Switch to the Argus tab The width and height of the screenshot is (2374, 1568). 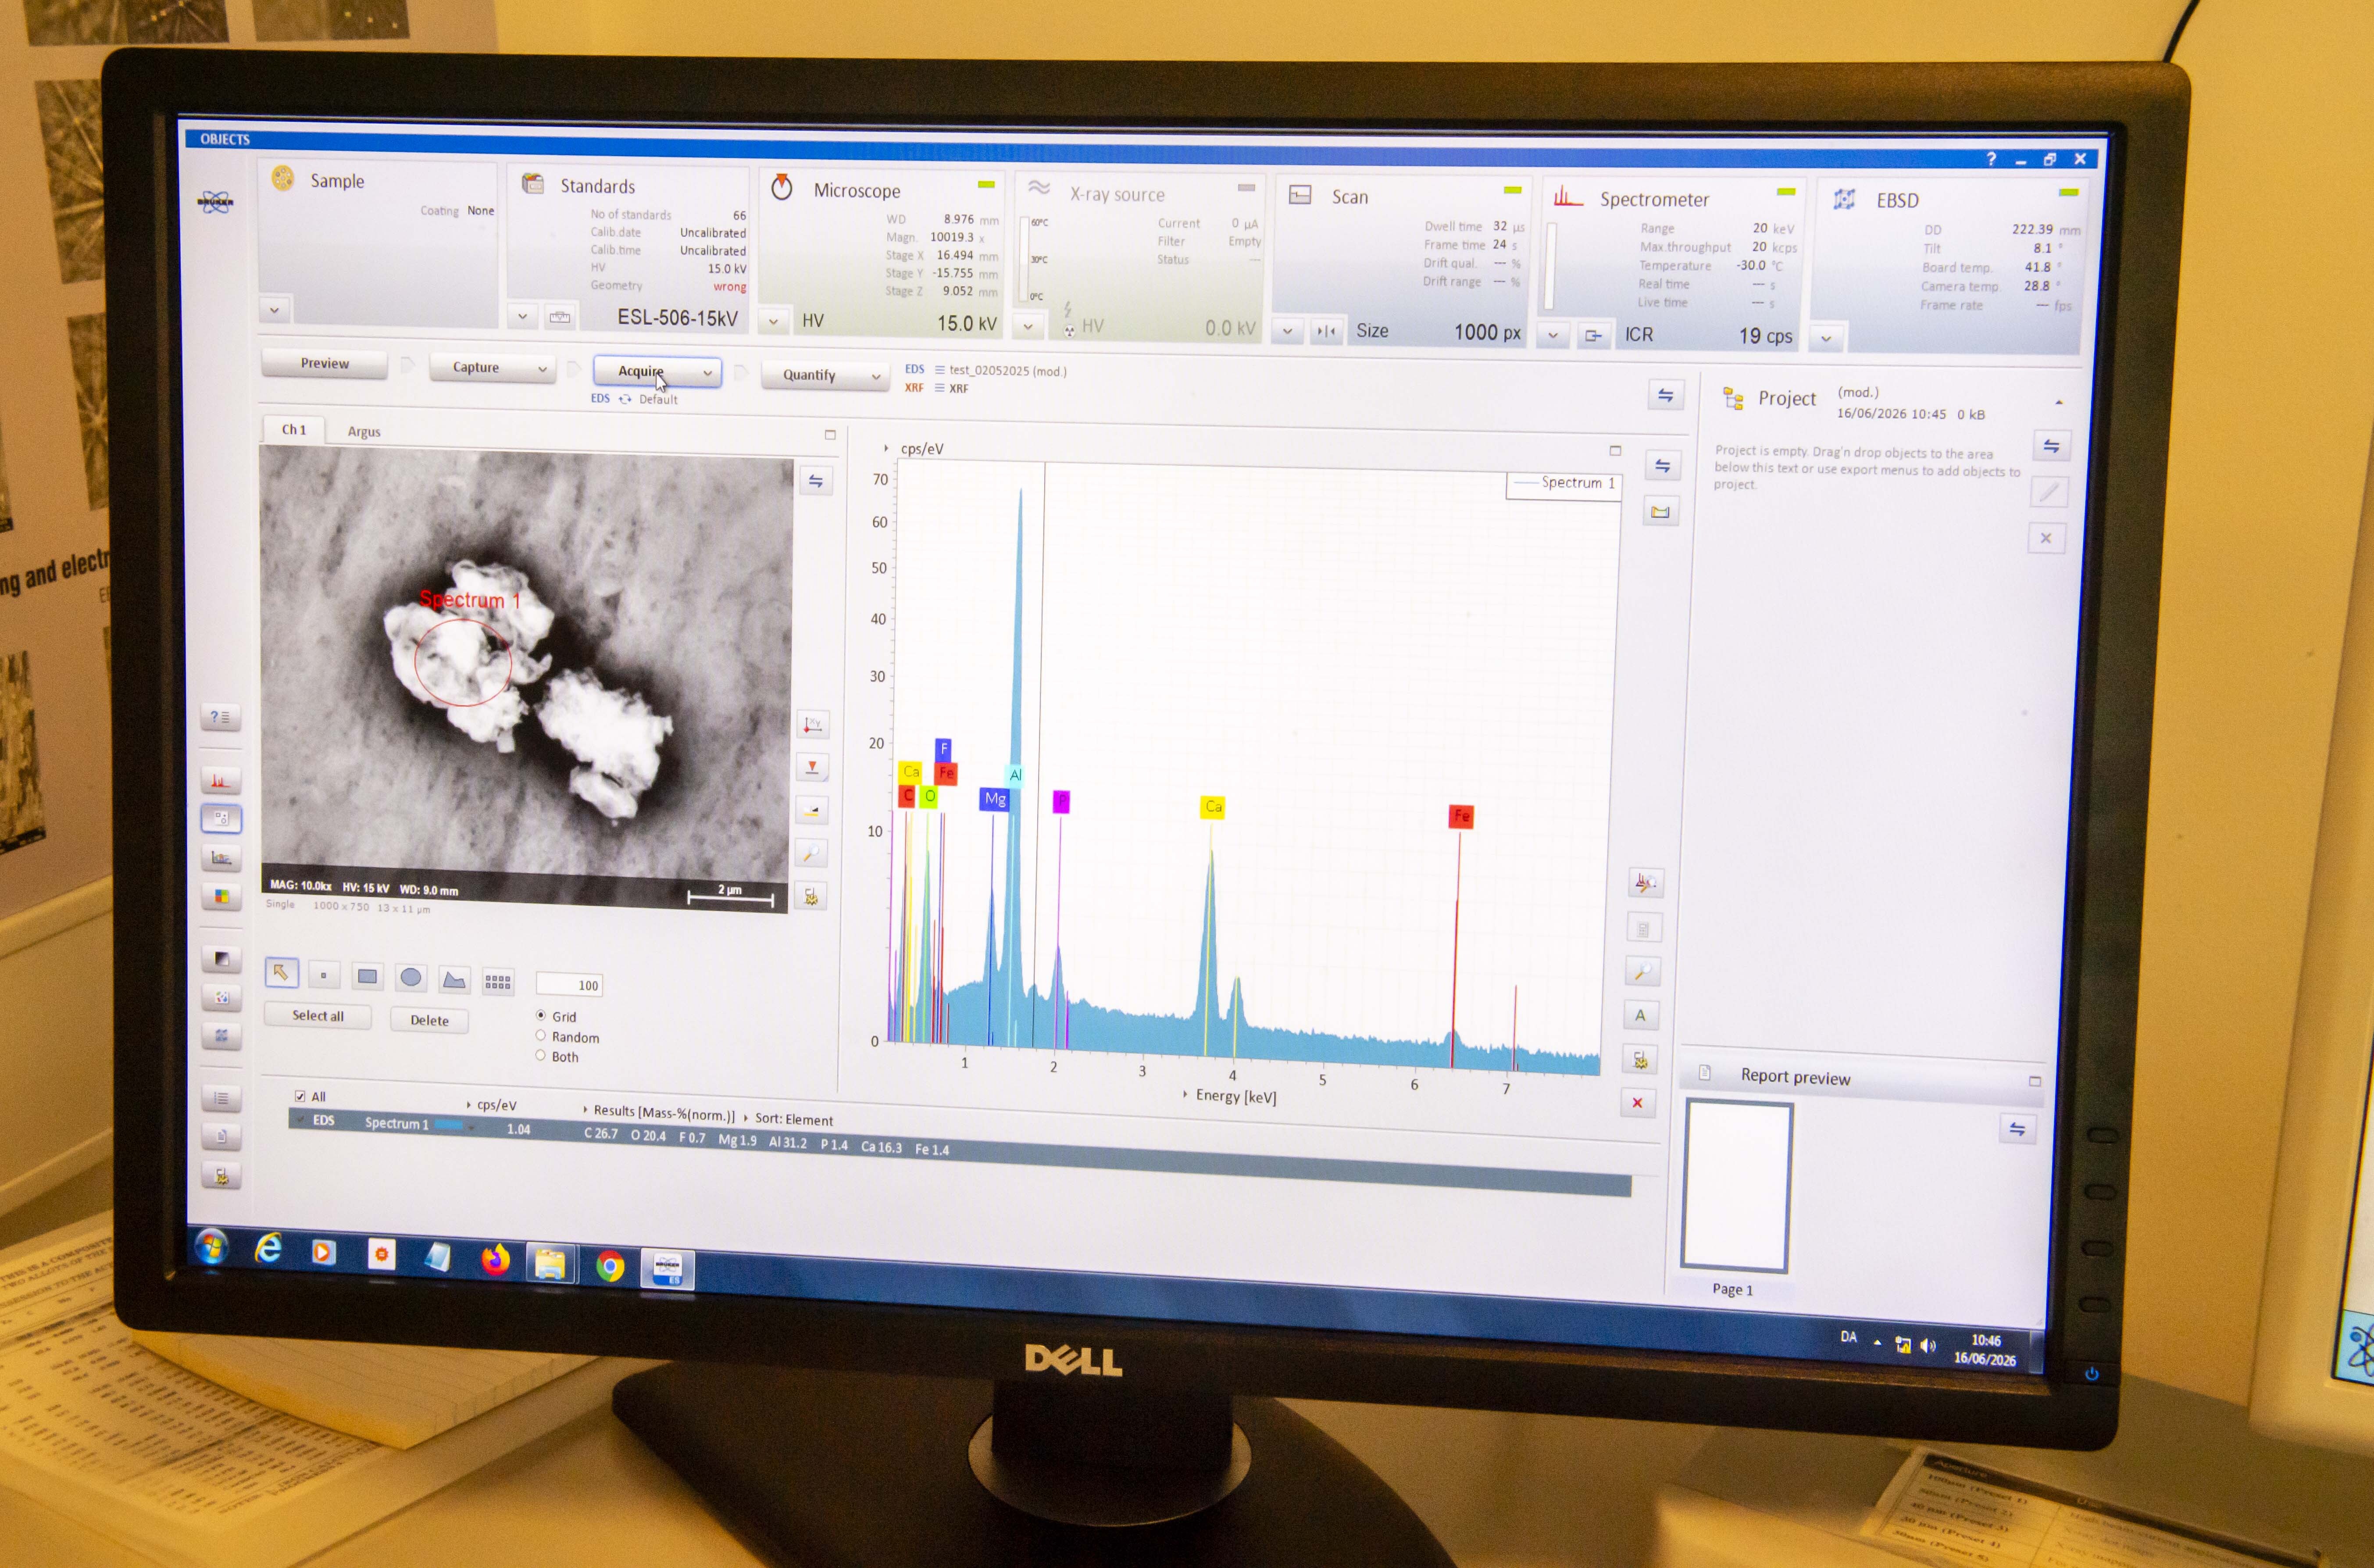pos(364,432)
